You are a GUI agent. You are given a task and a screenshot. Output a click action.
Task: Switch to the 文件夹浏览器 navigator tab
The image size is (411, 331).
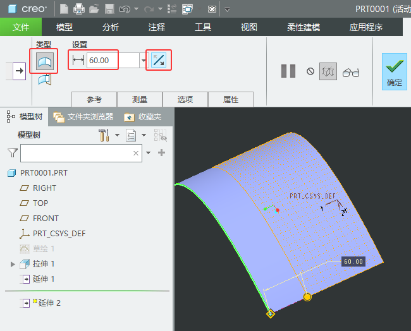[x=83, y=116]
